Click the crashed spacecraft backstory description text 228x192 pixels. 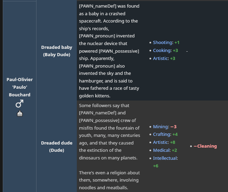tap(108, 51)
